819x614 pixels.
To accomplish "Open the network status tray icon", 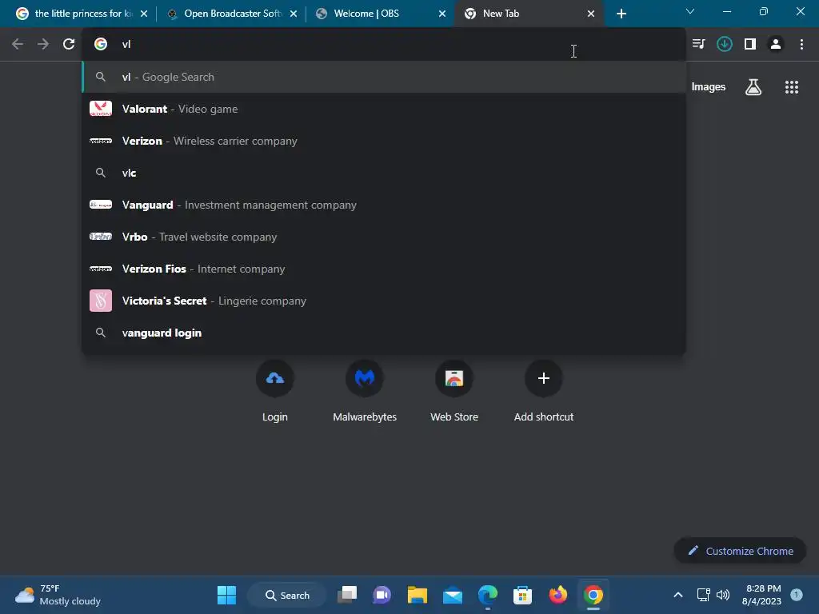I will tap(704, 595).
